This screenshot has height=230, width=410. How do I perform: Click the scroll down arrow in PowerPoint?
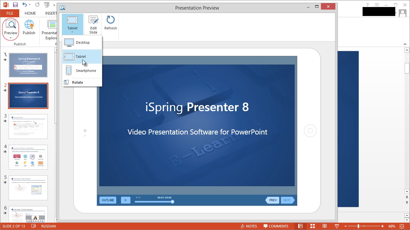pos(407,192)
